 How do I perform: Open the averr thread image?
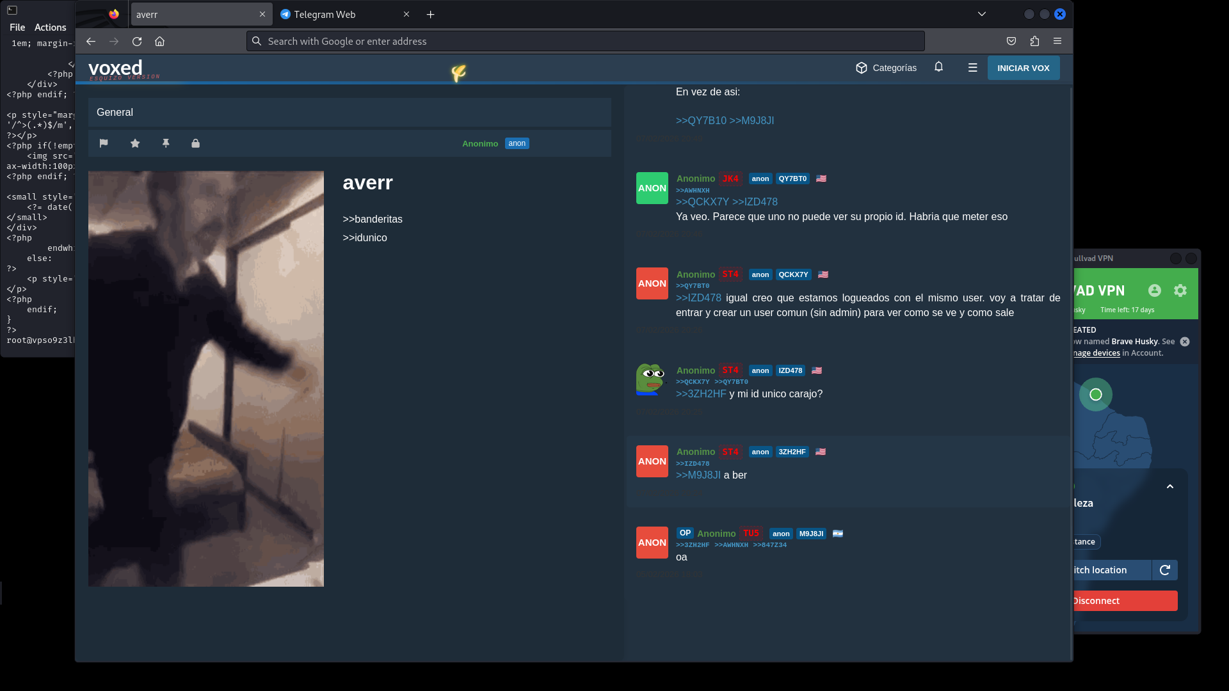[x=206, y=378]
